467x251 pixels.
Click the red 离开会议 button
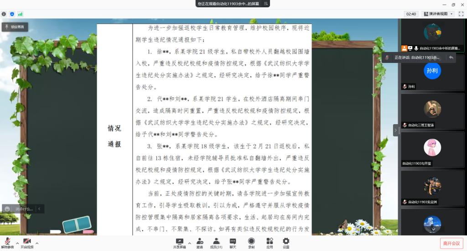[451, 243]
